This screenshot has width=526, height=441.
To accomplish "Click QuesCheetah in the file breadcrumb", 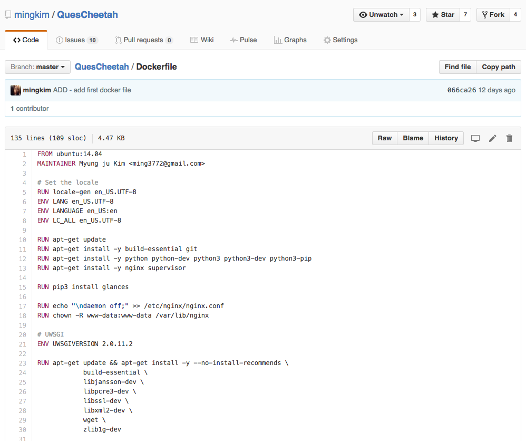I will (x=102, y=67).
